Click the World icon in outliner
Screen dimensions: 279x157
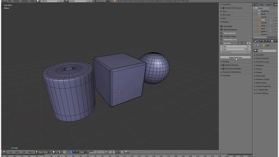[259, 14]
